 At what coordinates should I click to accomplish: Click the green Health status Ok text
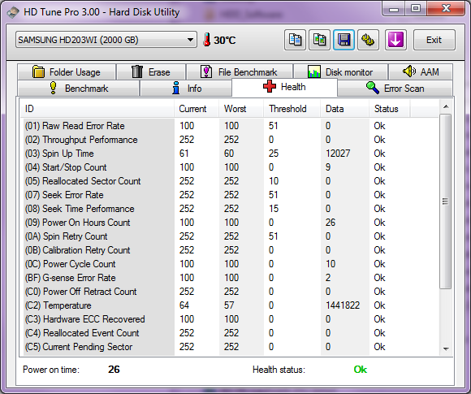coord(361,370)
